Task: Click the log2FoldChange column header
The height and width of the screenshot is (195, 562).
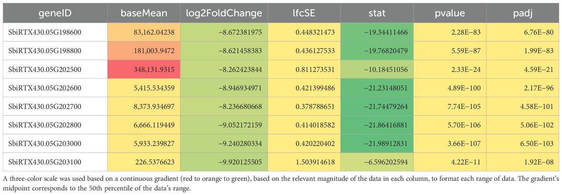Action: click(224, 13)
